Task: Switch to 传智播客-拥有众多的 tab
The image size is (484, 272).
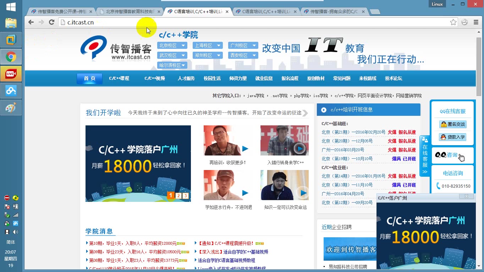Action: 334,12
